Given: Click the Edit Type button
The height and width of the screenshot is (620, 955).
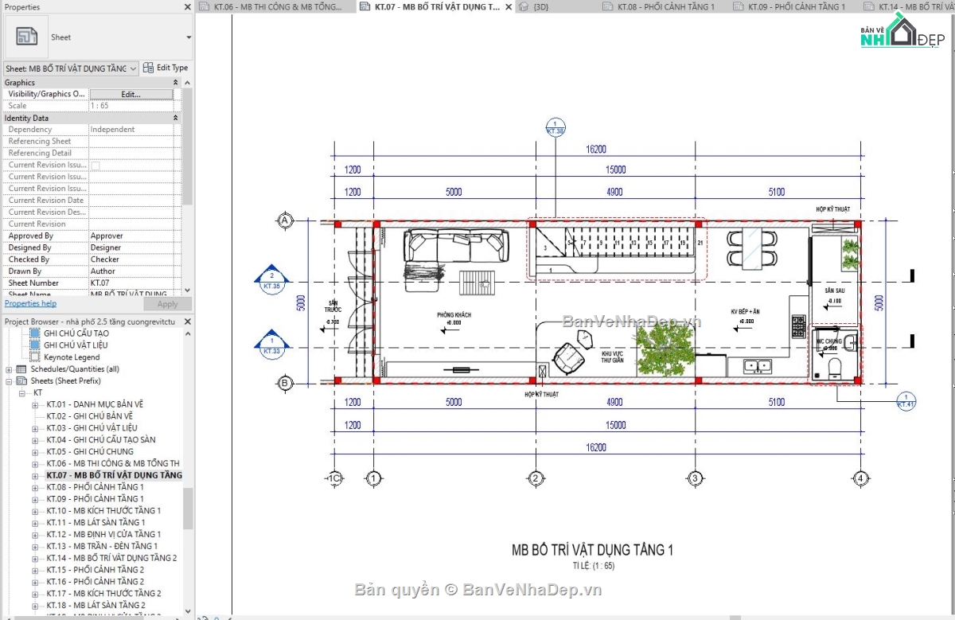Looking at the screenshot, I should coord(165,68).
